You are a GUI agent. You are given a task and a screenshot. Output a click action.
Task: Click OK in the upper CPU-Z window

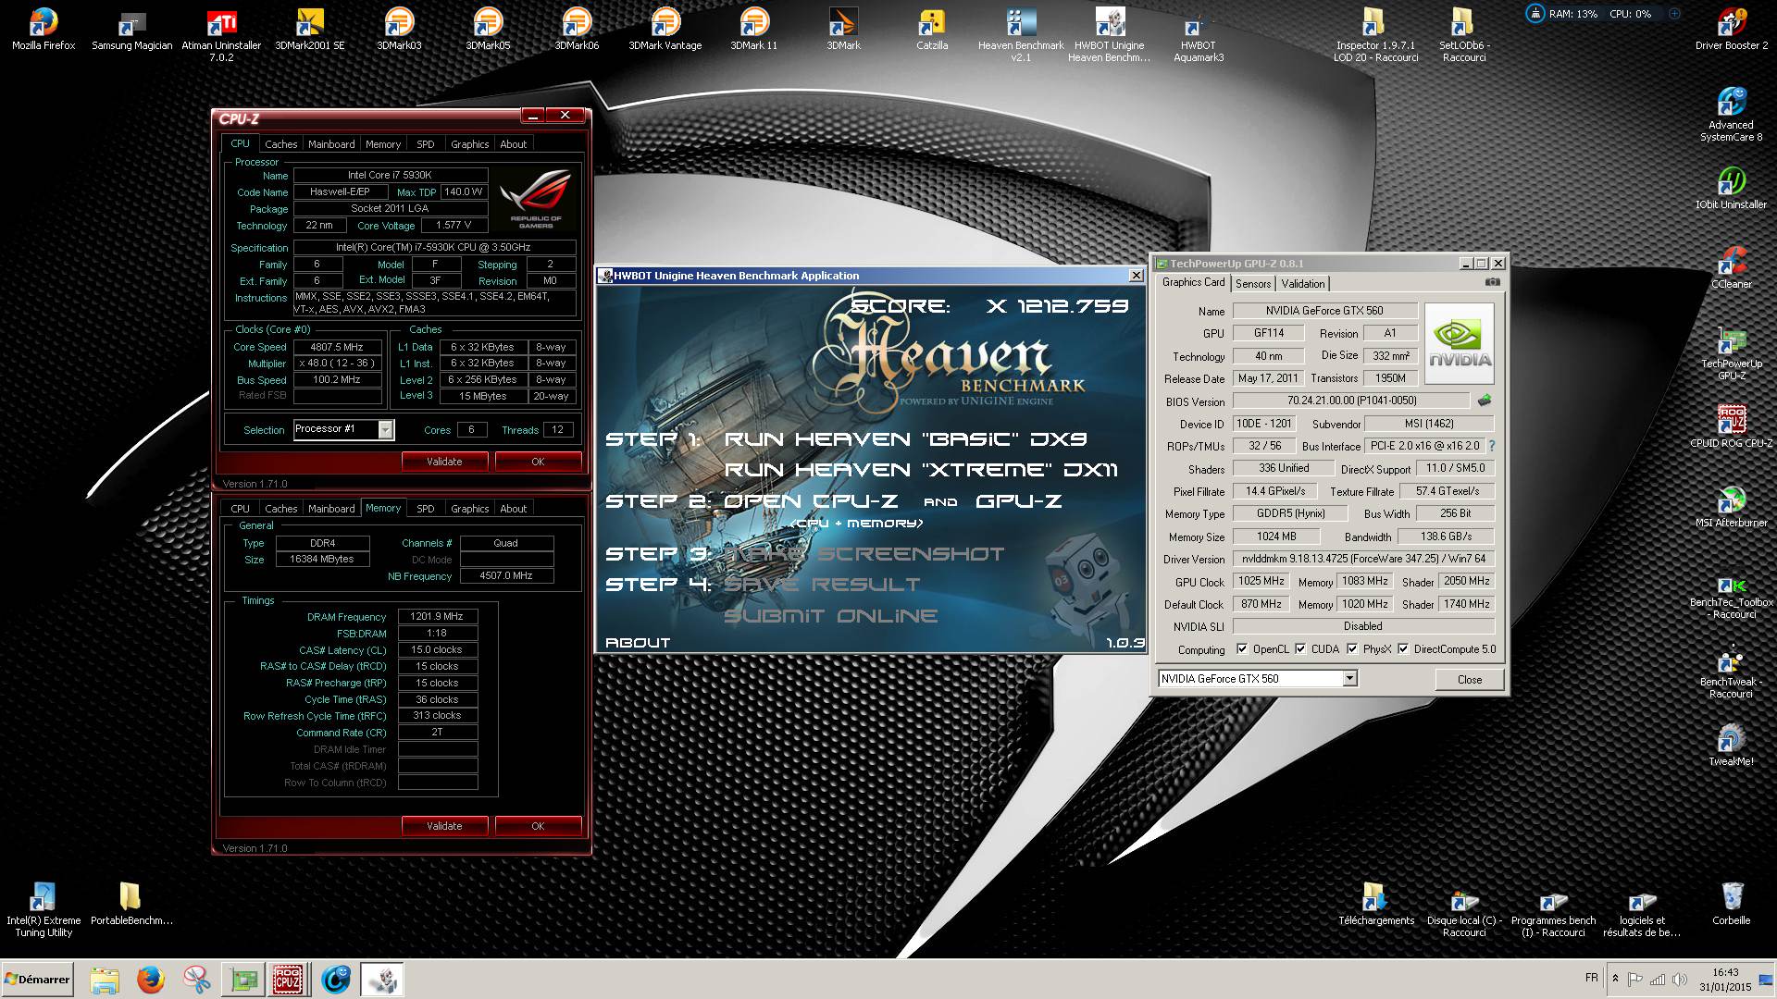538,461
